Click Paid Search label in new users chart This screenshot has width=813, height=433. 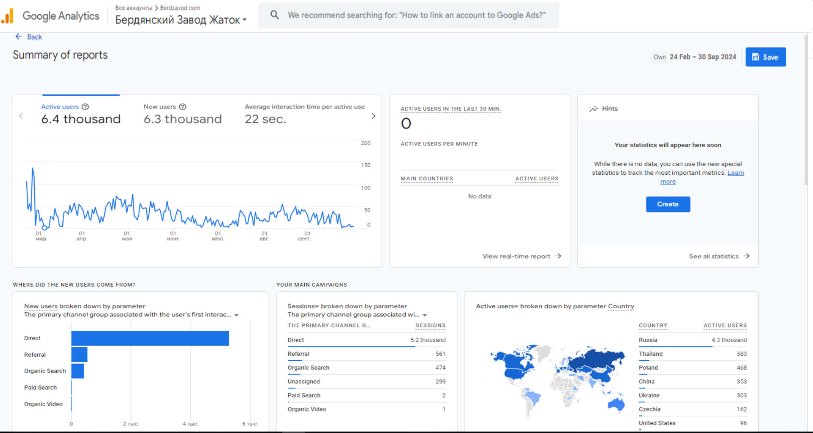coord(40,388)
